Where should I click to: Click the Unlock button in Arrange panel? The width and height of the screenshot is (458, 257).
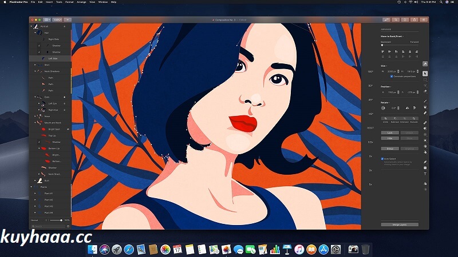[409, 132]
